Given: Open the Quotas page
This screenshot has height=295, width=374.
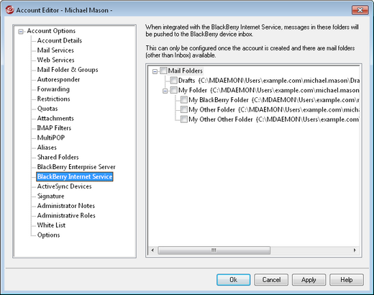Looking at the screenshot, I should click(x=47, y=109).
